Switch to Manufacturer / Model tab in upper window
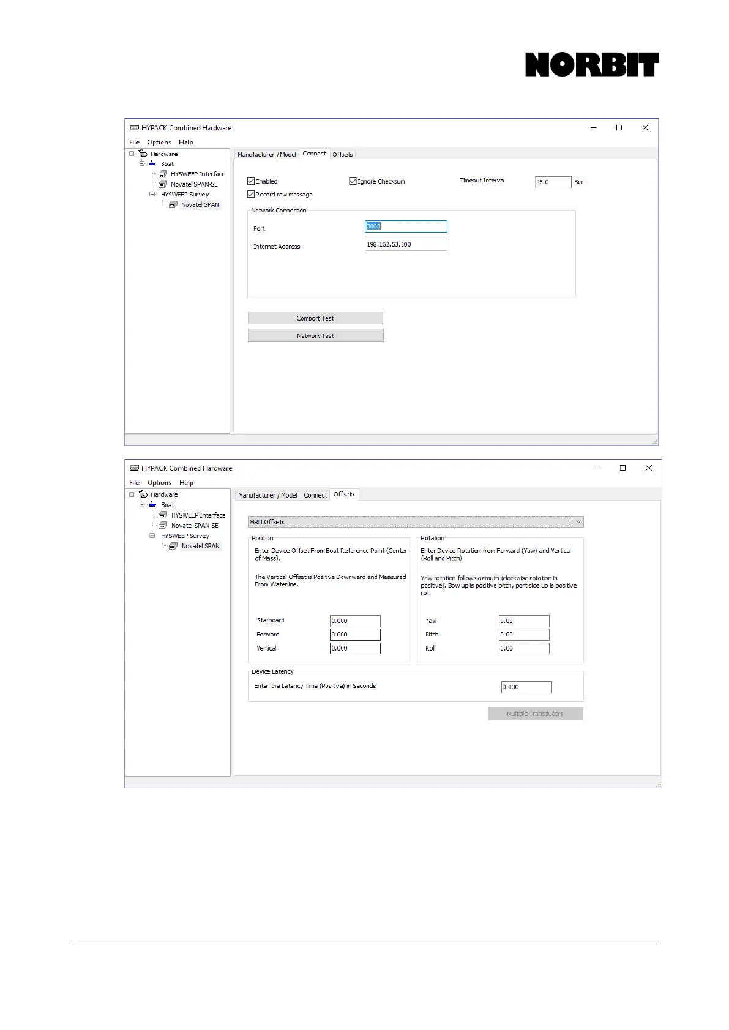Screen dimensions: 729x1030 click(x=266, y=154)
